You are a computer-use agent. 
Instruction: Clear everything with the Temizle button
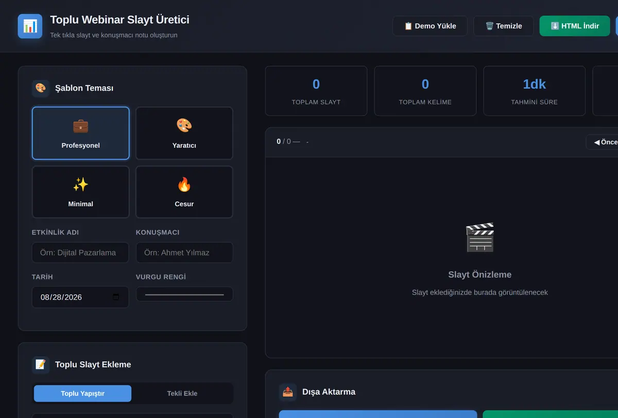click(504, 26)
